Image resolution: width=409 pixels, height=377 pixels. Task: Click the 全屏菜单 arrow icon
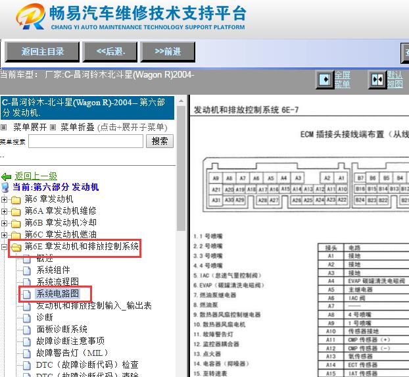325,79
